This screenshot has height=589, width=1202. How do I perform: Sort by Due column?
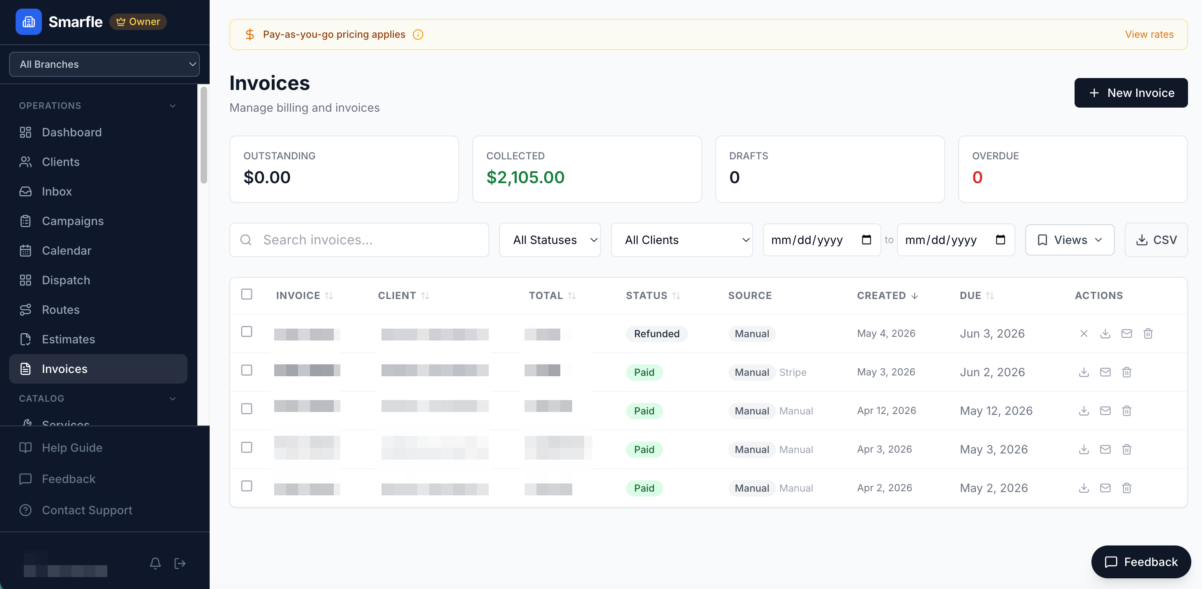tap(977, 296)
